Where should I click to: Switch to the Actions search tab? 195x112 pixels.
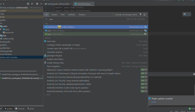pyautogui.click(x=82, y=15)
